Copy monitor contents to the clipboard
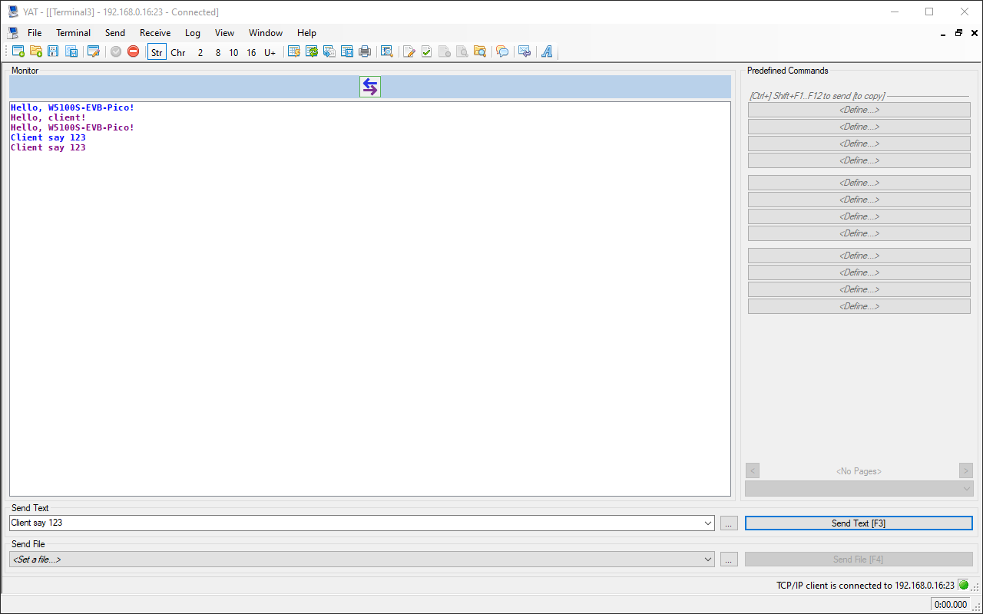983x614 pixels. [329, 52]
